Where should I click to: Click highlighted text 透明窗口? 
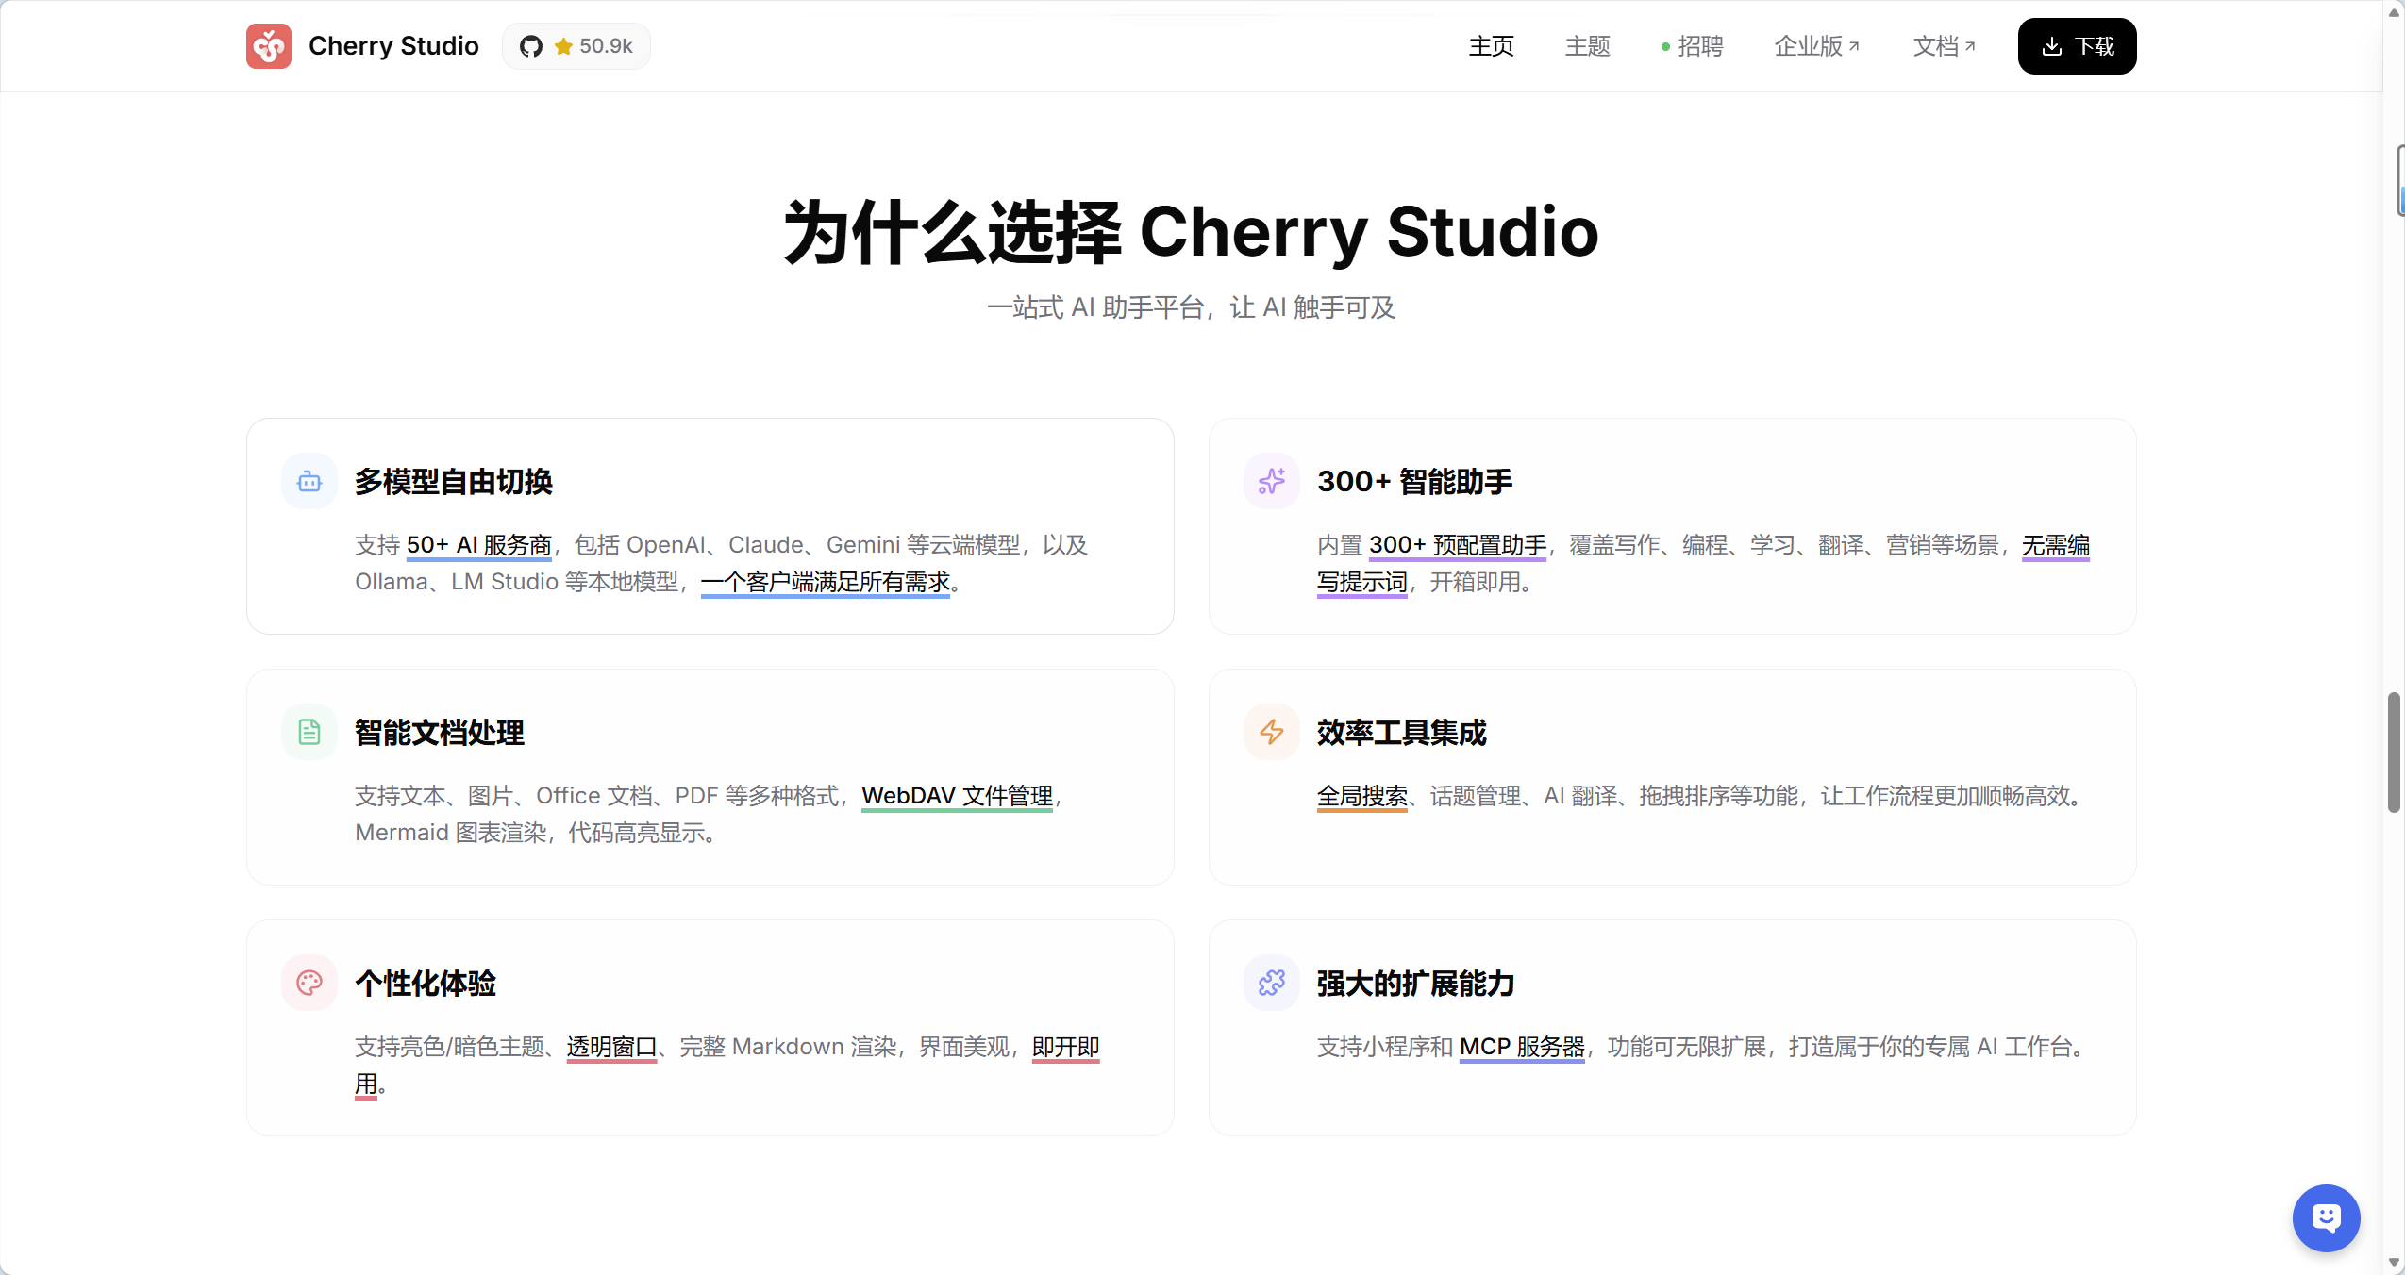point(611,1047)
